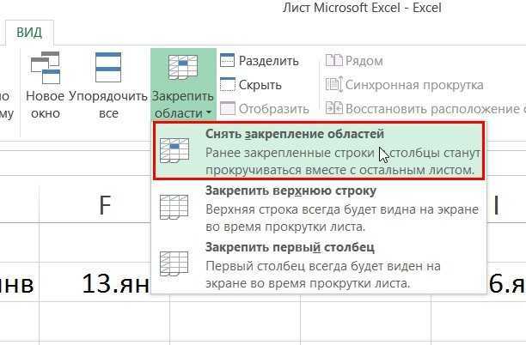The height and width of the screenshot is (345, 526).
Task: Click the Reset Window Position (Восстановить расположение) icon
Action: point(333,109)
